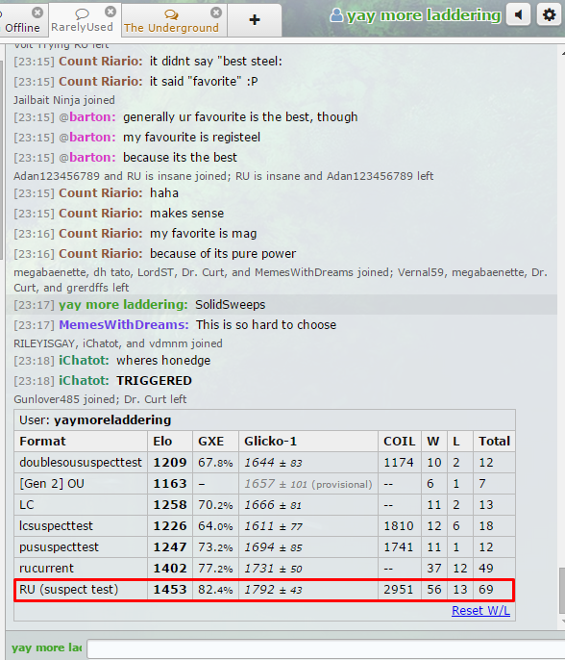Click barton name in "because its the best" message
Viewport: 565px width, 660px height.
pos(92,158)
